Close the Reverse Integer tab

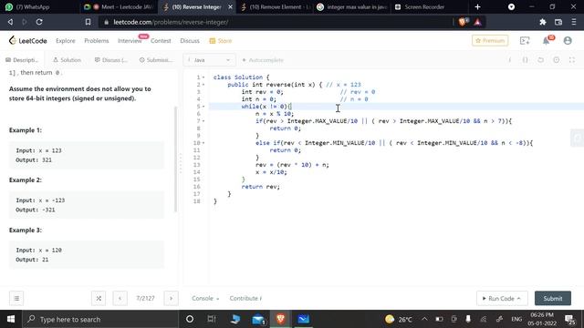coord(230,6)
